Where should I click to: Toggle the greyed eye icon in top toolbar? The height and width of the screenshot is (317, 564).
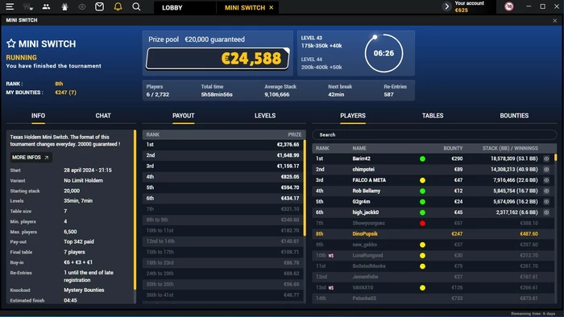pos(82,6)
